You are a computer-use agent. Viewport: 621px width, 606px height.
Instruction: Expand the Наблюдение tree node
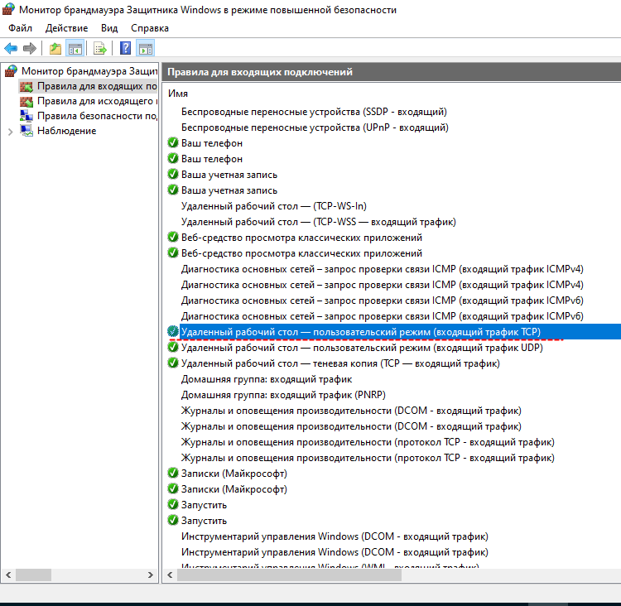pyautogui.click(x=10, y=132)
